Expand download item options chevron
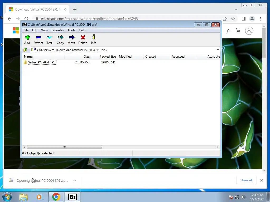The width and height of the screenshot is (270, 202). coord(75,180)
